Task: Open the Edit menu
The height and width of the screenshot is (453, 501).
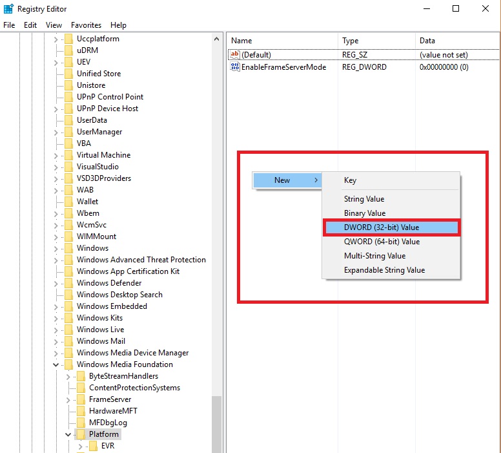Action: point(30,25)
